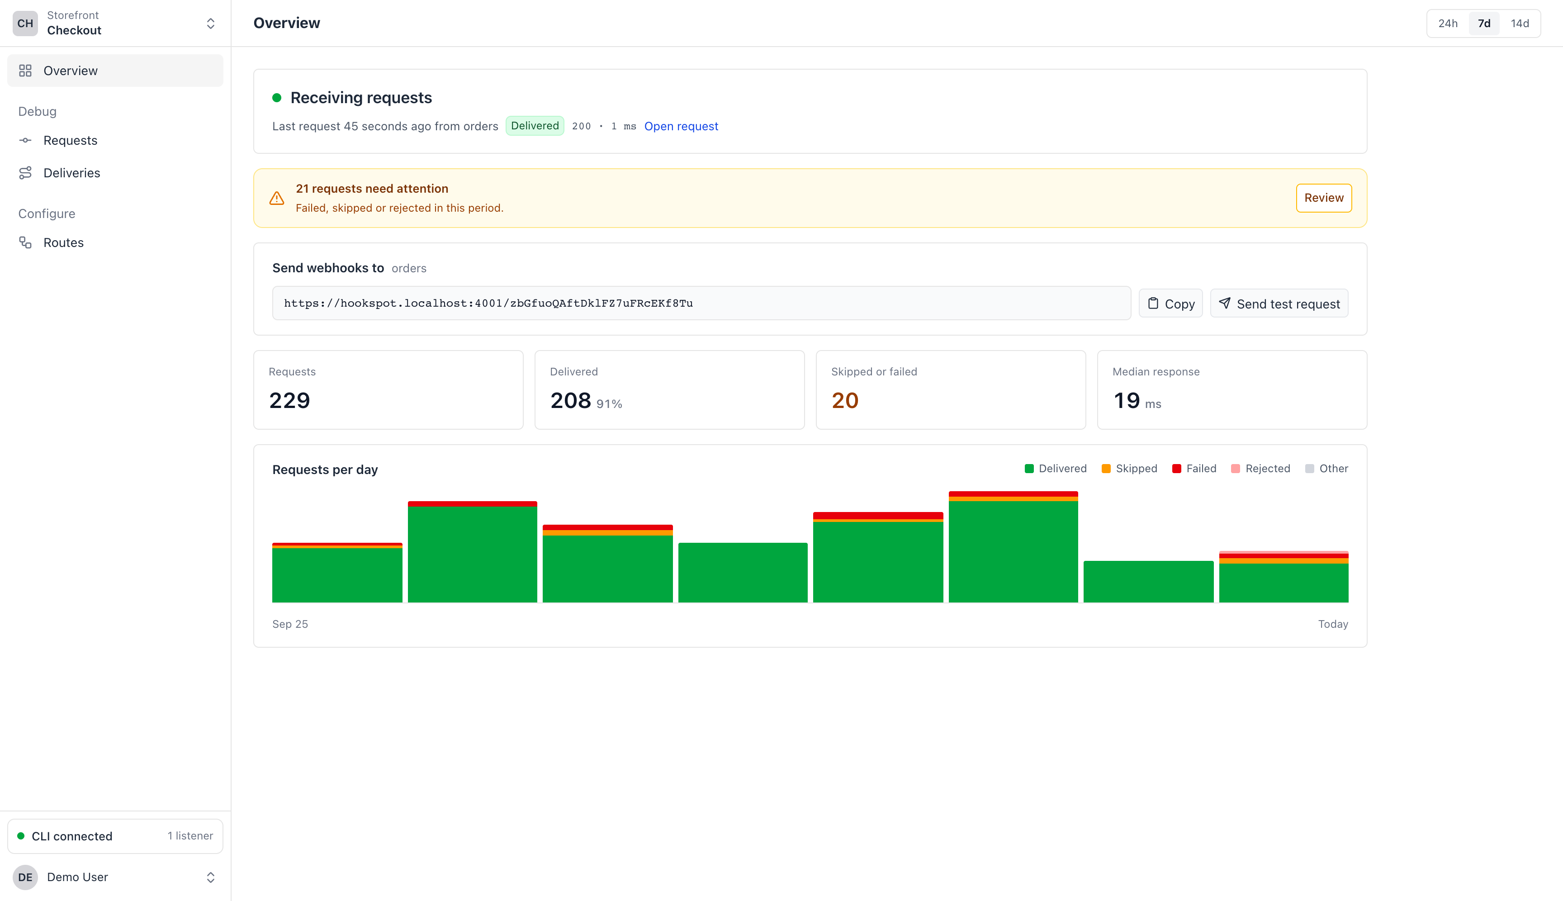Click the 'Sep 25' axis label
Viewport: 1563px width, 901px height.
pyautogui.click(x=290, y=624)
